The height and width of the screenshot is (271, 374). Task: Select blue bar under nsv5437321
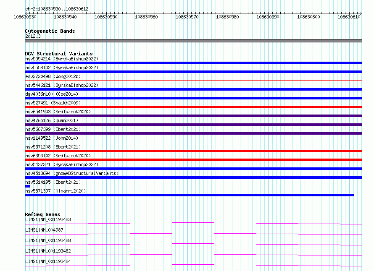tap(193, 169)
